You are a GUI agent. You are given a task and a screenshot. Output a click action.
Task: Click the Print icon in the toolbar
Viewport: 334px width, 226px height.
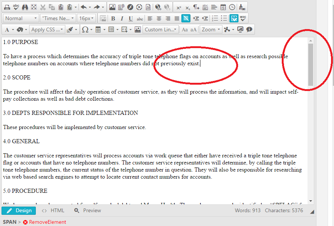click(7, 7)
